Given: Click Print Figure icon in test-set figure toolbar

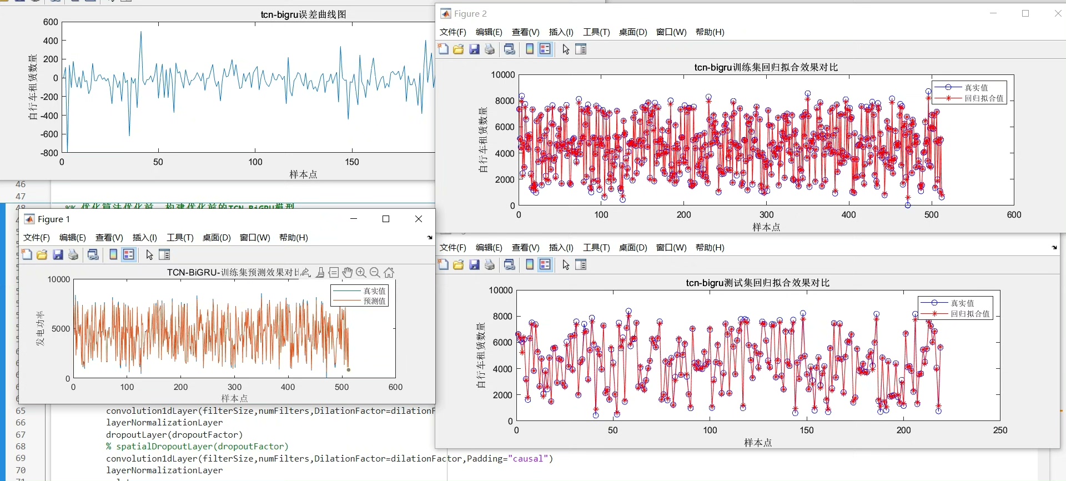Looking at the screenshot, I should 490,264.
